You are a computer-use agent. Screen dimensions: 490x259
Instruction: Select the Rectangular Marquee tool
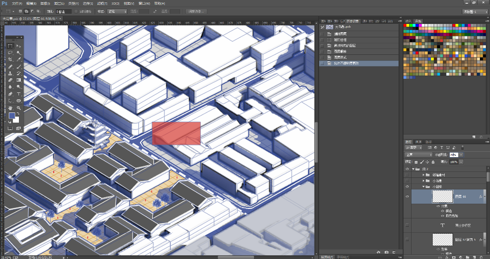point(10,46)
